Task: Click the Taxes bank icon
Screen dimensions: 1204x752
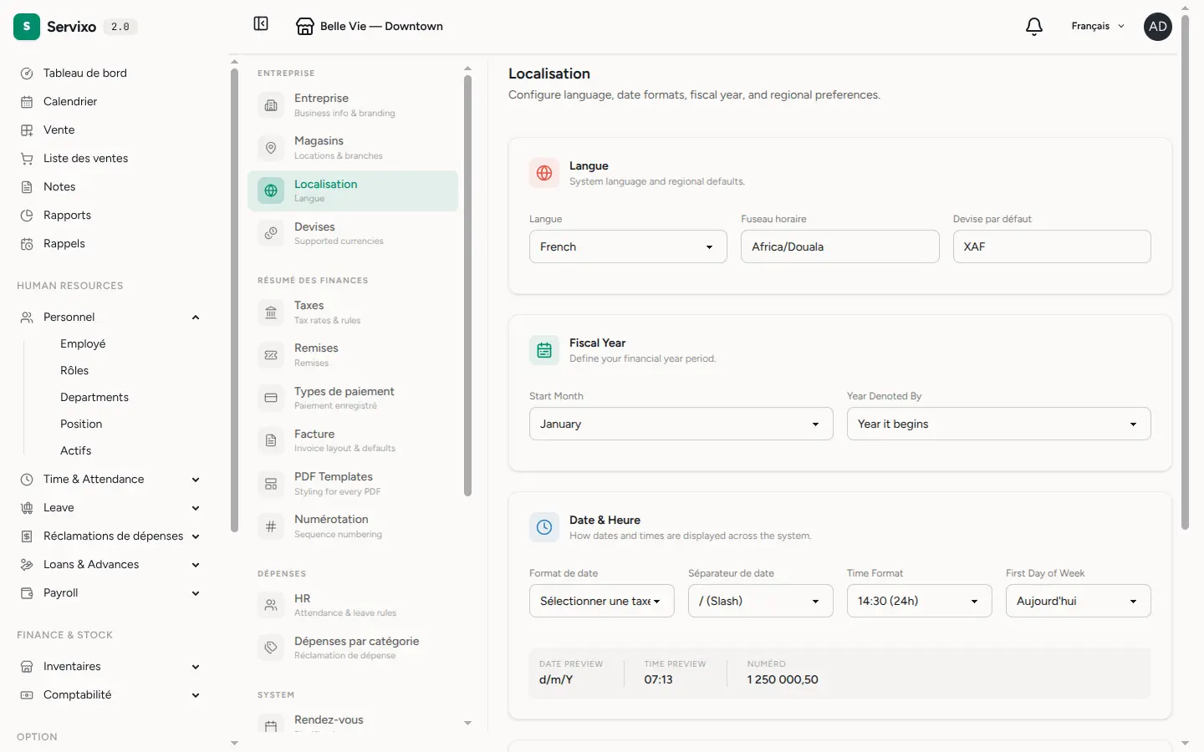Action: 271,312
